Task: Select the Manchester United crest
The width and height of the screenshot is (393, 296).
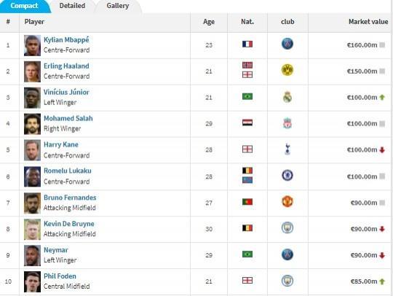Action: point(287,202)
